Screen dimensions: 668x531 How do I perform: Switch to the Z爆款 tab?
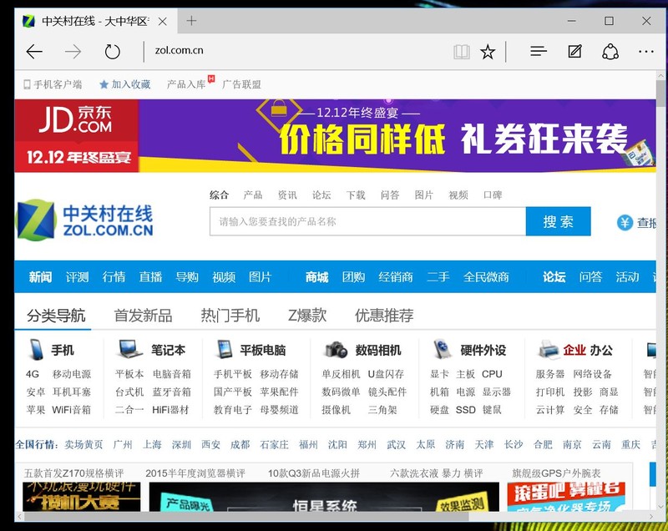tap(307, 316)
